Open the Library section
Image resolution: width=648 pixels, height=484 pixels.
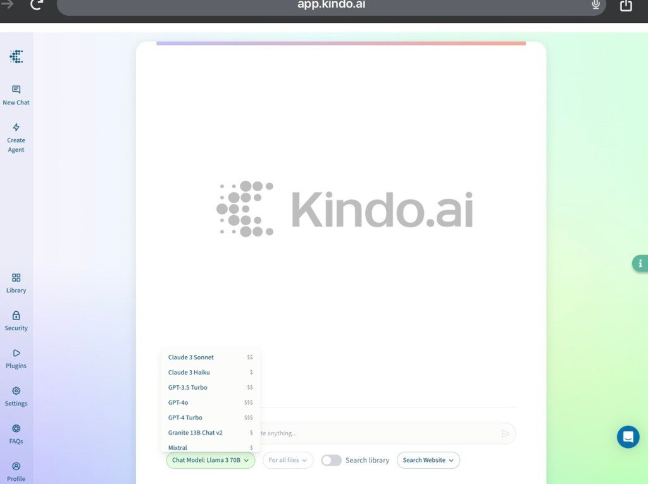coord(16,283)
